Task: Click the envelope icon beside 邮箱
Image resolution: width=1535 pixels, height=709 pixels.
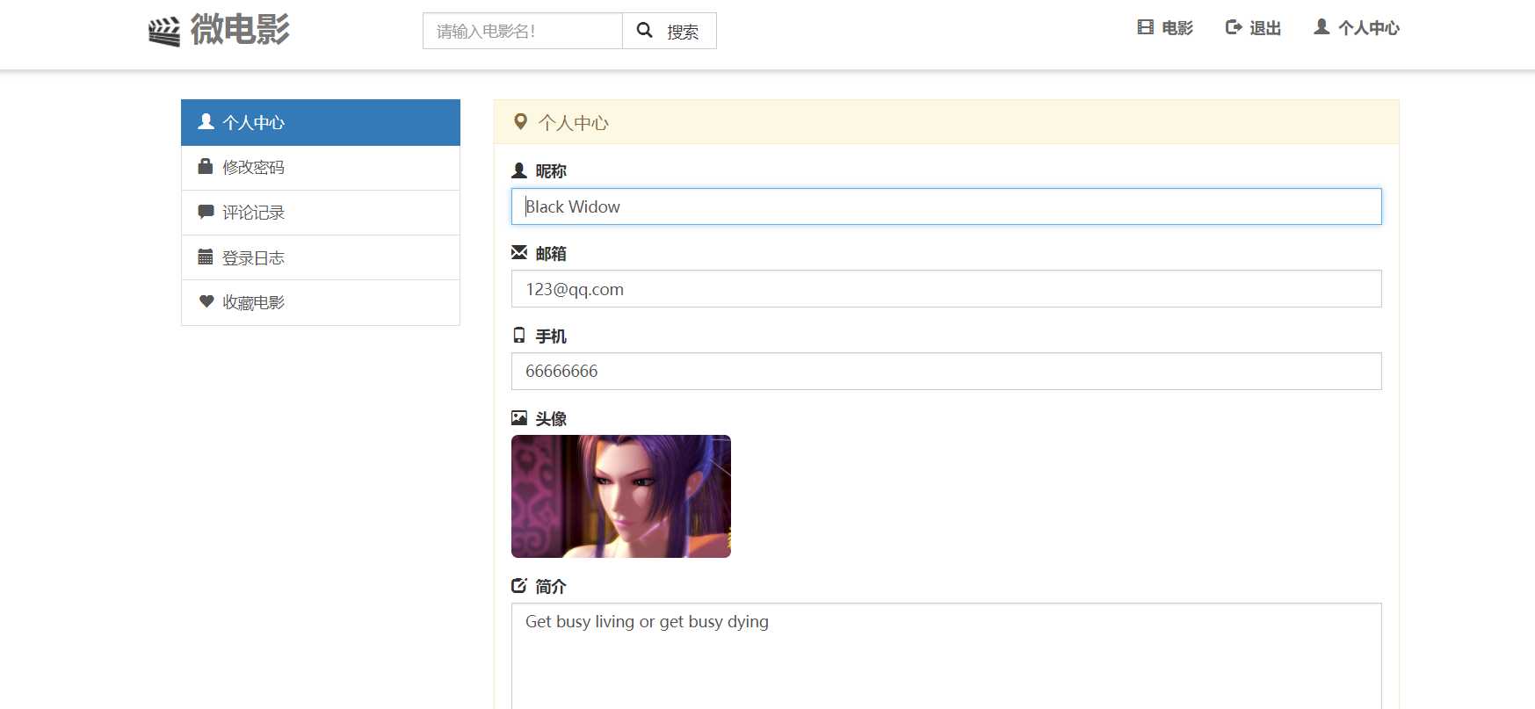Action: (x=519, y=252)
